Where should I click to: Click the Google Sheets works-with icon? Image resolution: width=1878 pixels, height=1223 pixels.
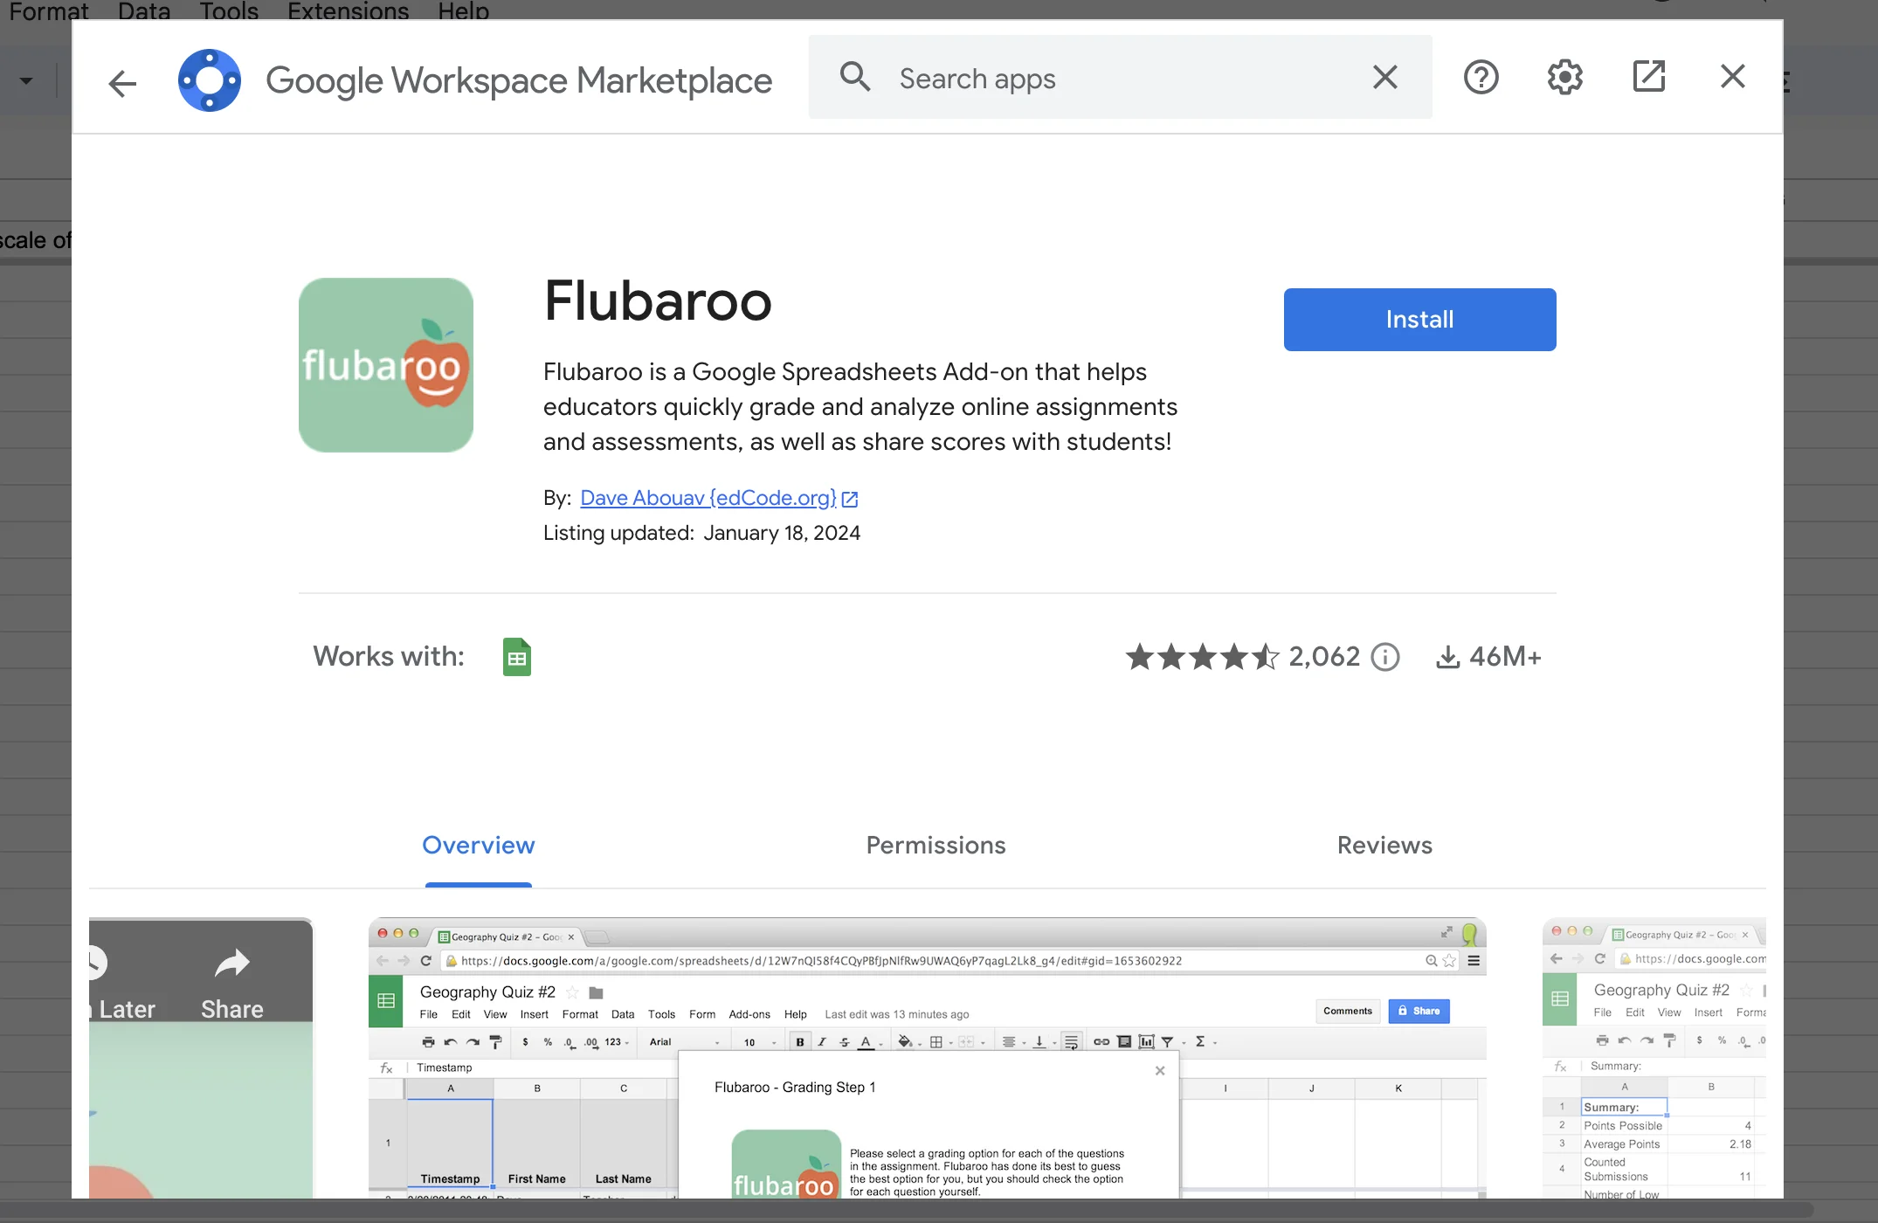coord(517,657)
